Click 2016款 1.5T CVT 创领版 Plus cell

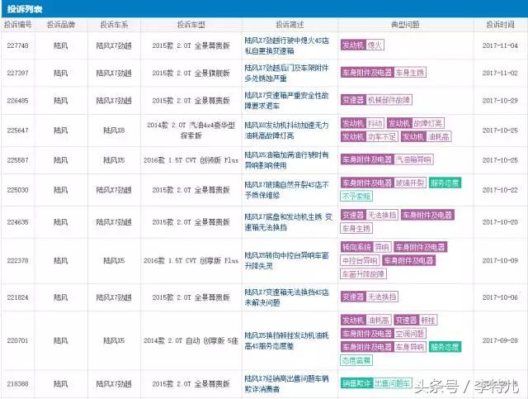pos(191,160)
